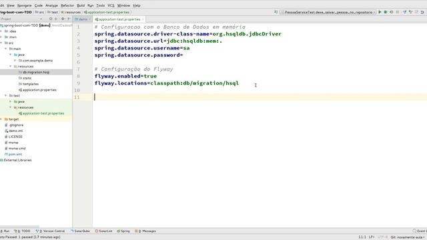Commit changes VCS icon

411,12
